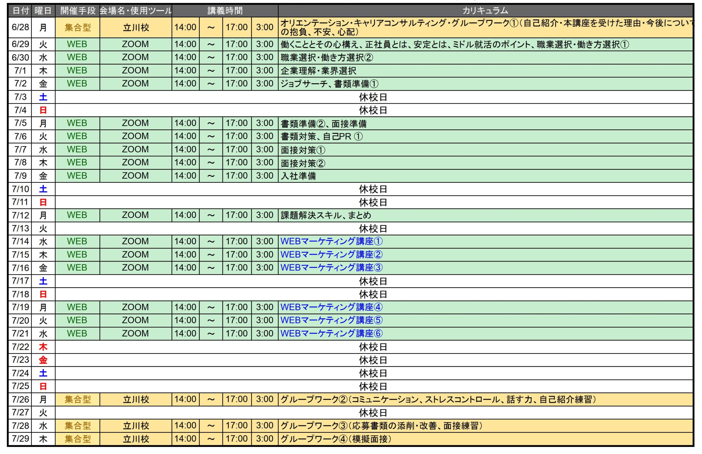Click WEB in the 6/29 row
Screen dimensions: 702x454
point(78,44)
